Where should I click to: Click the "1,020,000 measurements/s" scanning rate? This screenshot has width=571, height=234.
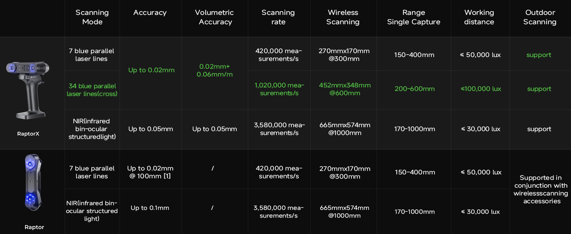pyautogui.click(x=279, y=89)
